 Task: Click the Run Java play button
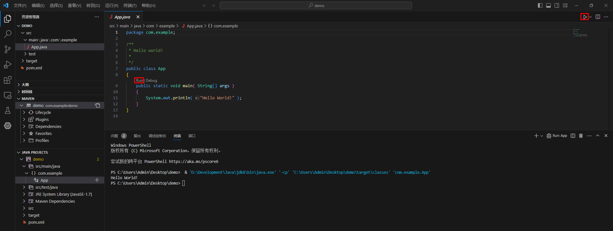point(585,17)
